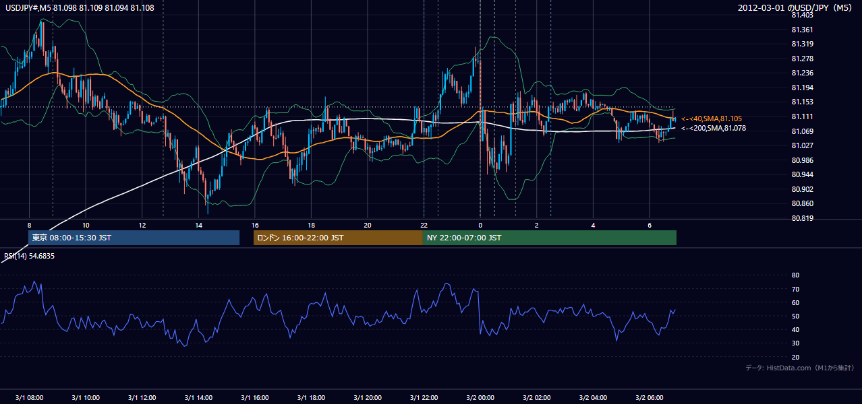Click price axis value 81.153

click(802, 102)
